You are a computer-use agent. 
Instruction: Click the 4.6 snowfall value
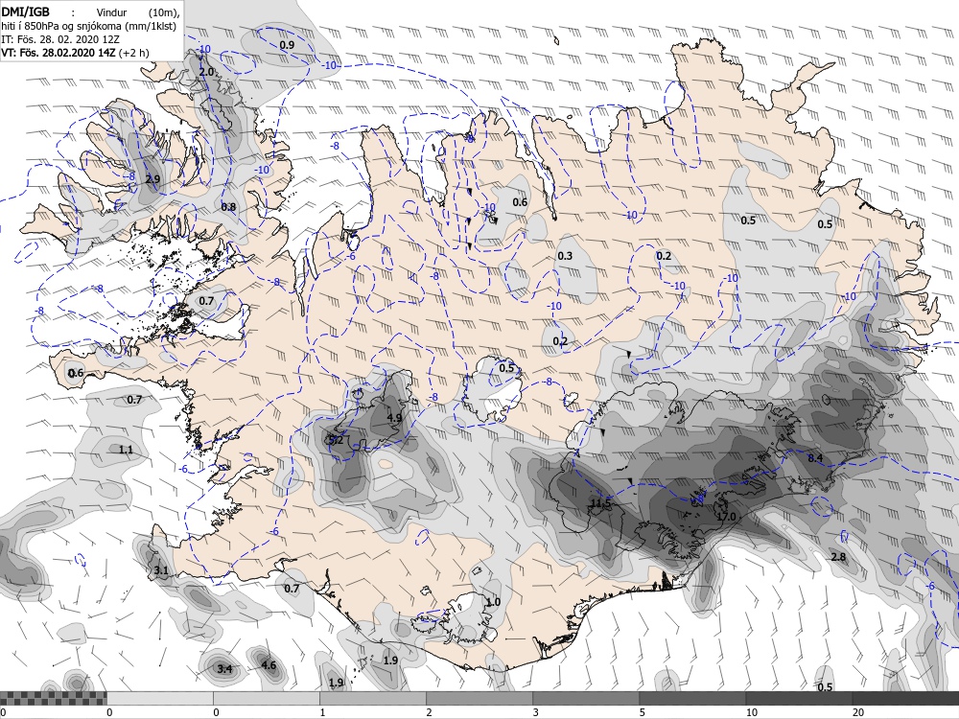[269, 666]
